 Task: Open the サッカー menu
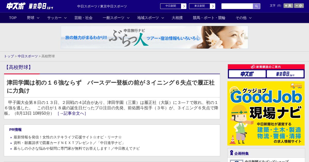pyautogui.click(x=54, y=18)
